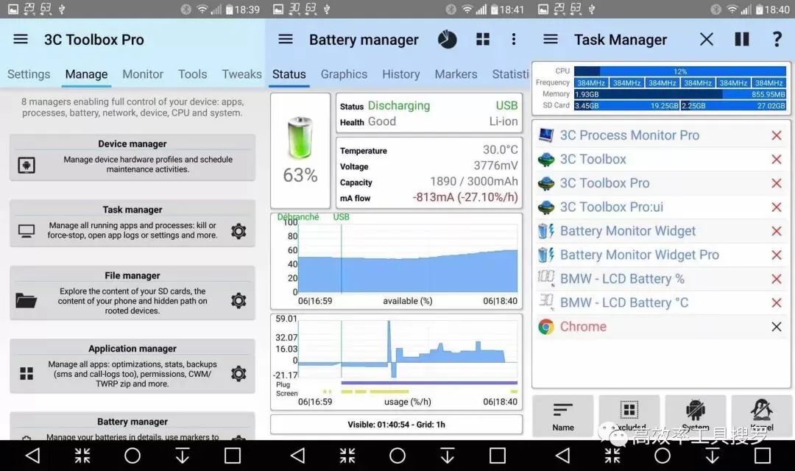Image resolution: width=795 pixels, height=471 pixels.
Task: Kill BMW - LCD Battery °C process
Action: point(777,302)
